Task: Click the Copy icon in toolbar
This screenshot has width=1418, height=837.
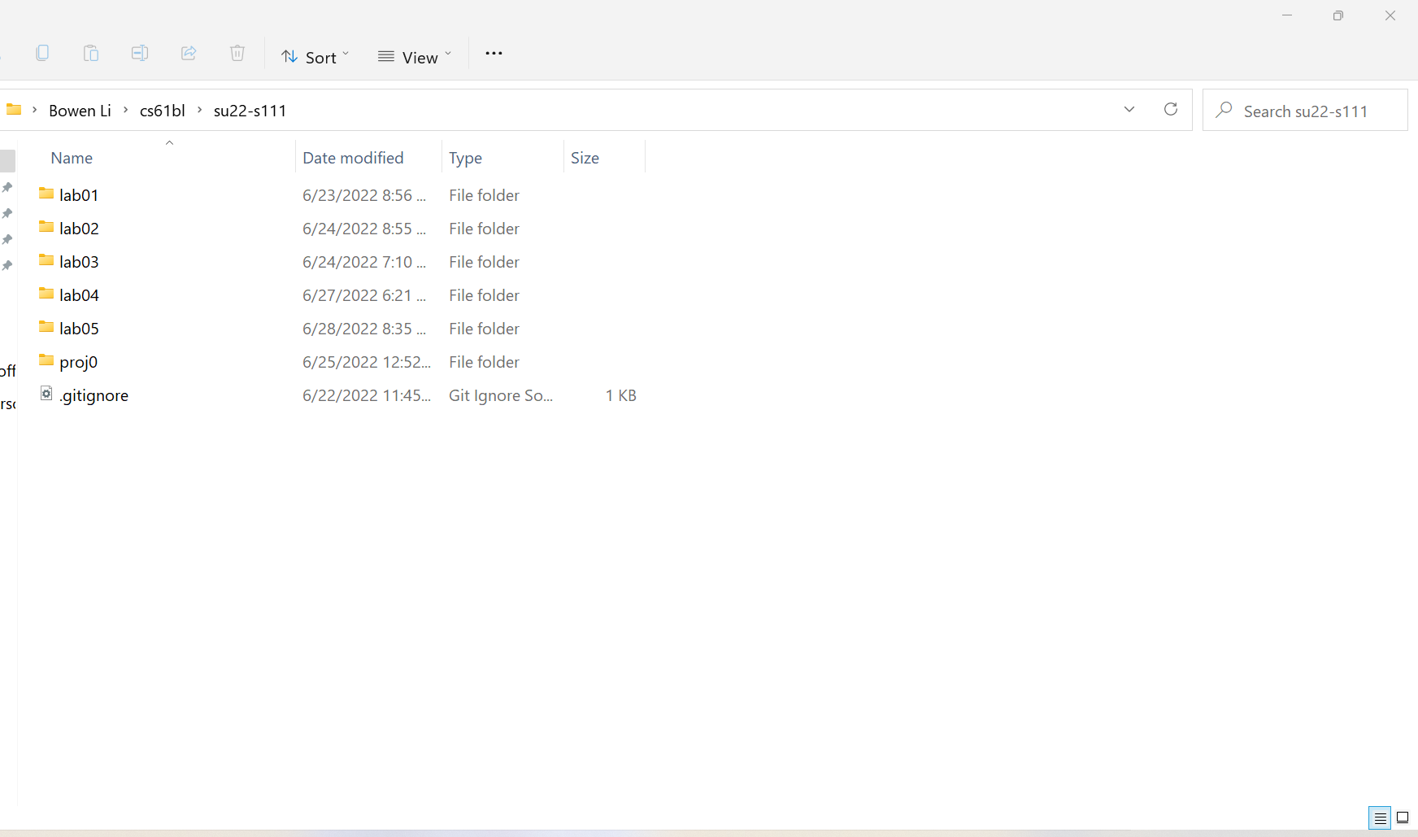Action: pyautogui.click(x=42, y=54)
